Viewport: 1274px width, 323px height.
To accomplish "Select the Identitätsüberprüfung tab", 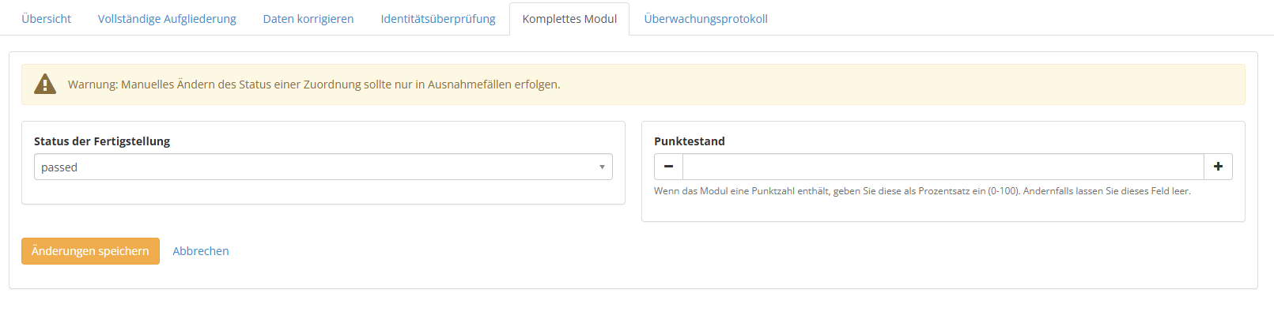I will pos(438,19).
